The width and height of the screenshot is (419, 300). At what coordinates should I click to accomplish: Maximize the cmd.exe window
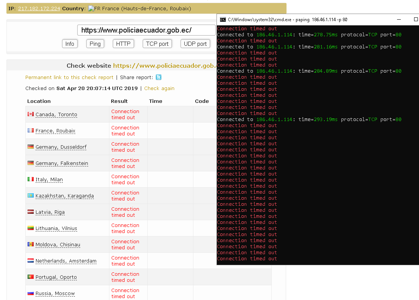pyautogui.click(x=416, y=20)
